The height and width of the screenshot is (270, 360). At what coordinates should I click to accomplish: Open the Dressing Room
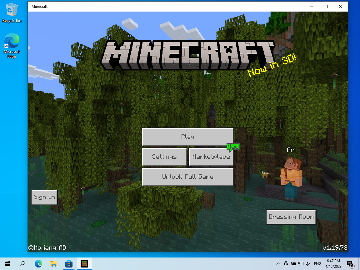pyautogui.click(x=291, y=217)
